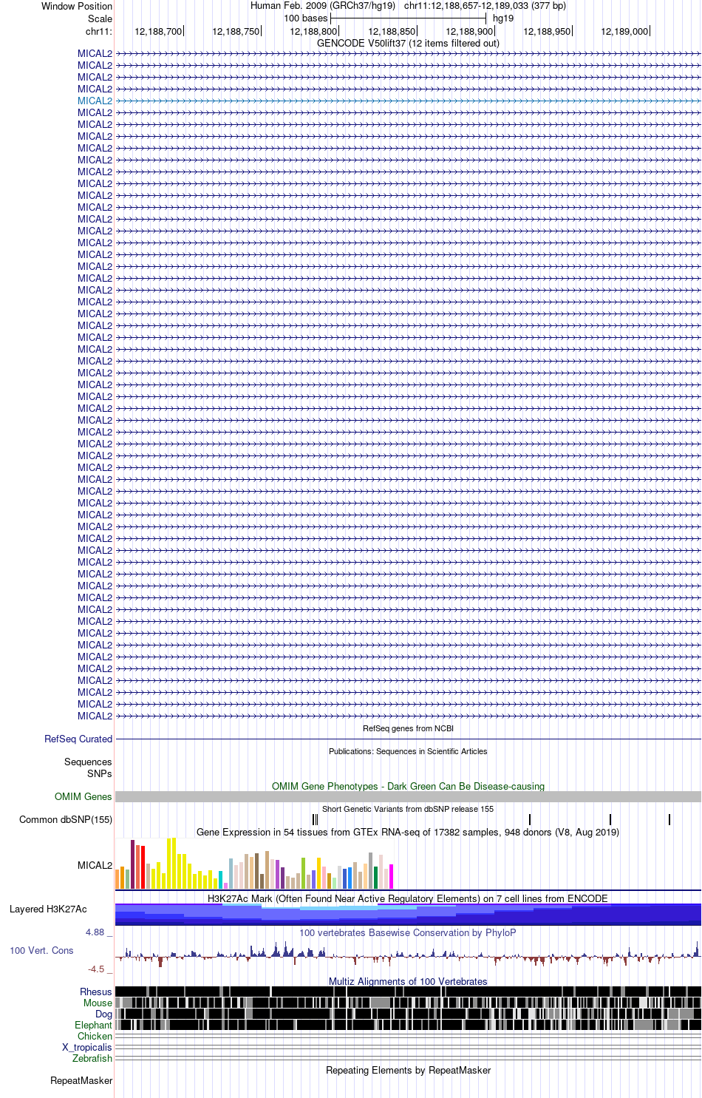
Task: Click the Scale label
Action: [x=100, y=18]
